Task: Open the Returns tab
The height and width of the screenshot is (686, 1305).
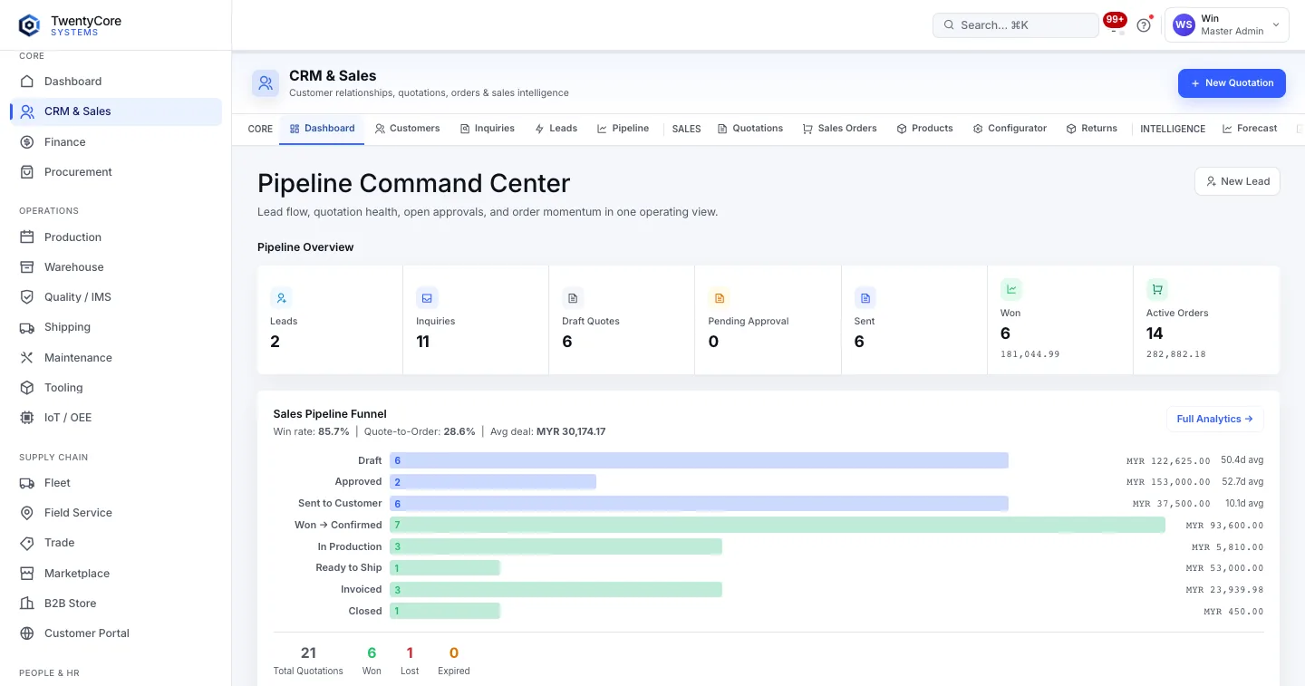Action: [x=1092, y=129]
